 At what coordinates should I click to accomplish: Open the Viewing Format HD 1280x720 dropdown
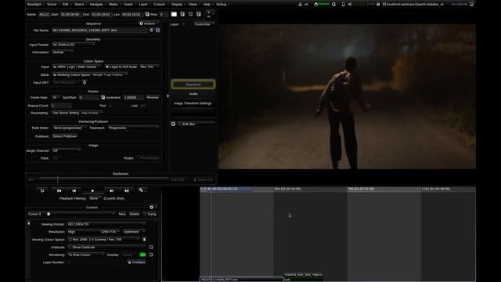pos(106,224)
